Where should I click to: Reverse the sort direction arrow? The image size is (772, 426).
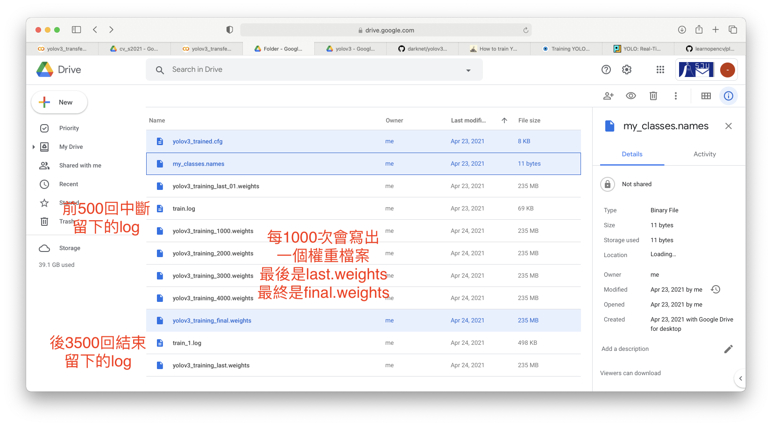coord(504,120)
